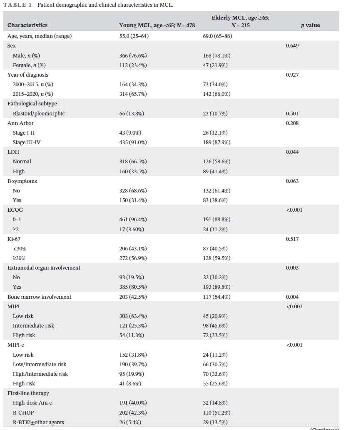Screen dimensions: 346x430
Task: Click the Year of diagnosis row label
Action: click(x=28, y=75)
